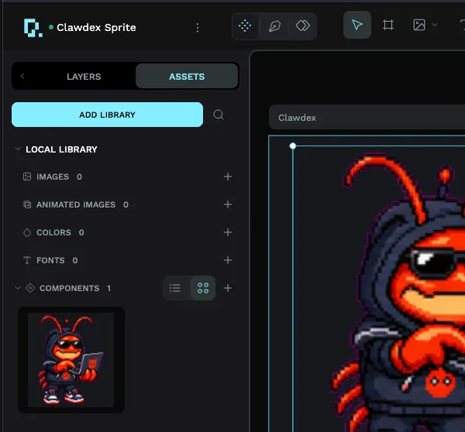This screenshot has width=465, height=432.
Task: Collapse the sidebar with back chevron
Action: pos(22,76)
